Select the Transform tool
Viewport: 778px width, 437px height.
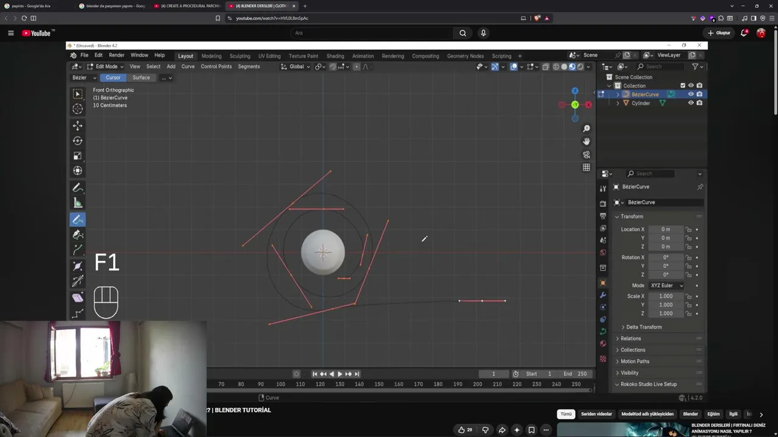[78, 171]
